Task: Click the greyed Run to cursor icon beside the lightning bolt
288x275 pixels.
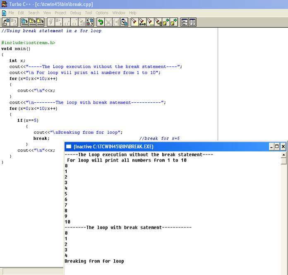Action: click(59, 22)
